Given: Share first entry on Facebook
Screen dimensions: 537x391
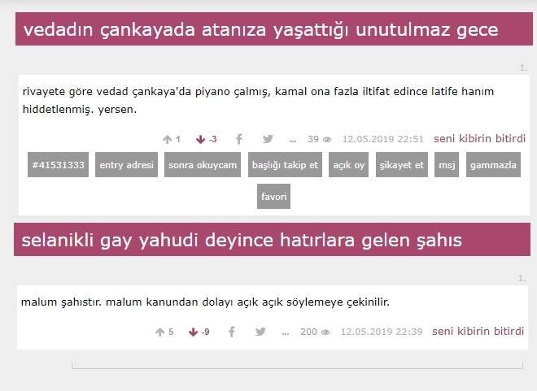Looking at the screenshot, I should (x=239, y=139).
